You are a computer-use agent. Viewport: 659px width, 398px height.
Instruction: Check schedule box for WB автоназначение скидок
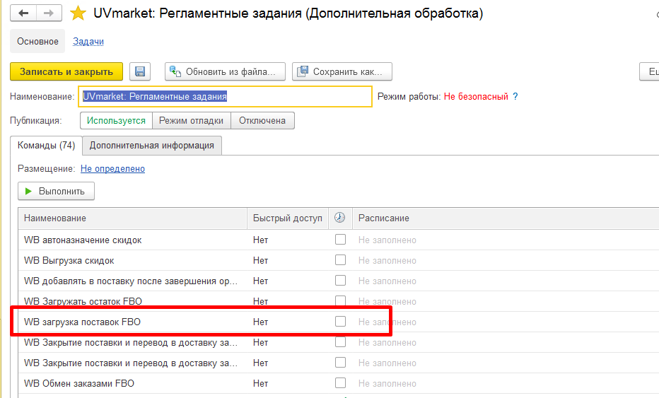[x=340, y=240]
